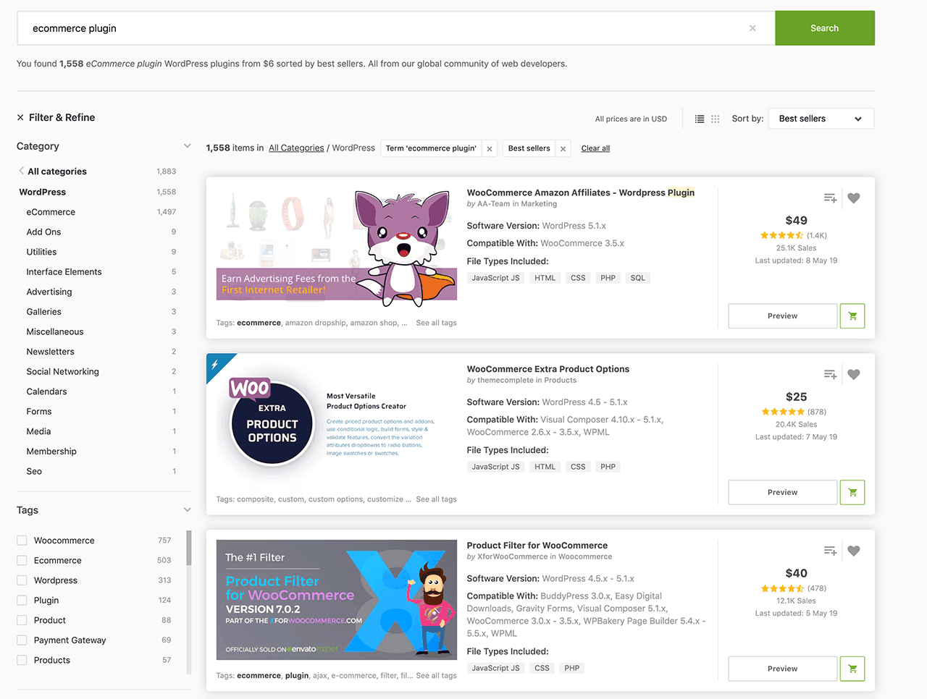See all tags for Extra Product Options
Image resolution: width=927 pixels, height=699 pixels.
click(x=436, y=499)
